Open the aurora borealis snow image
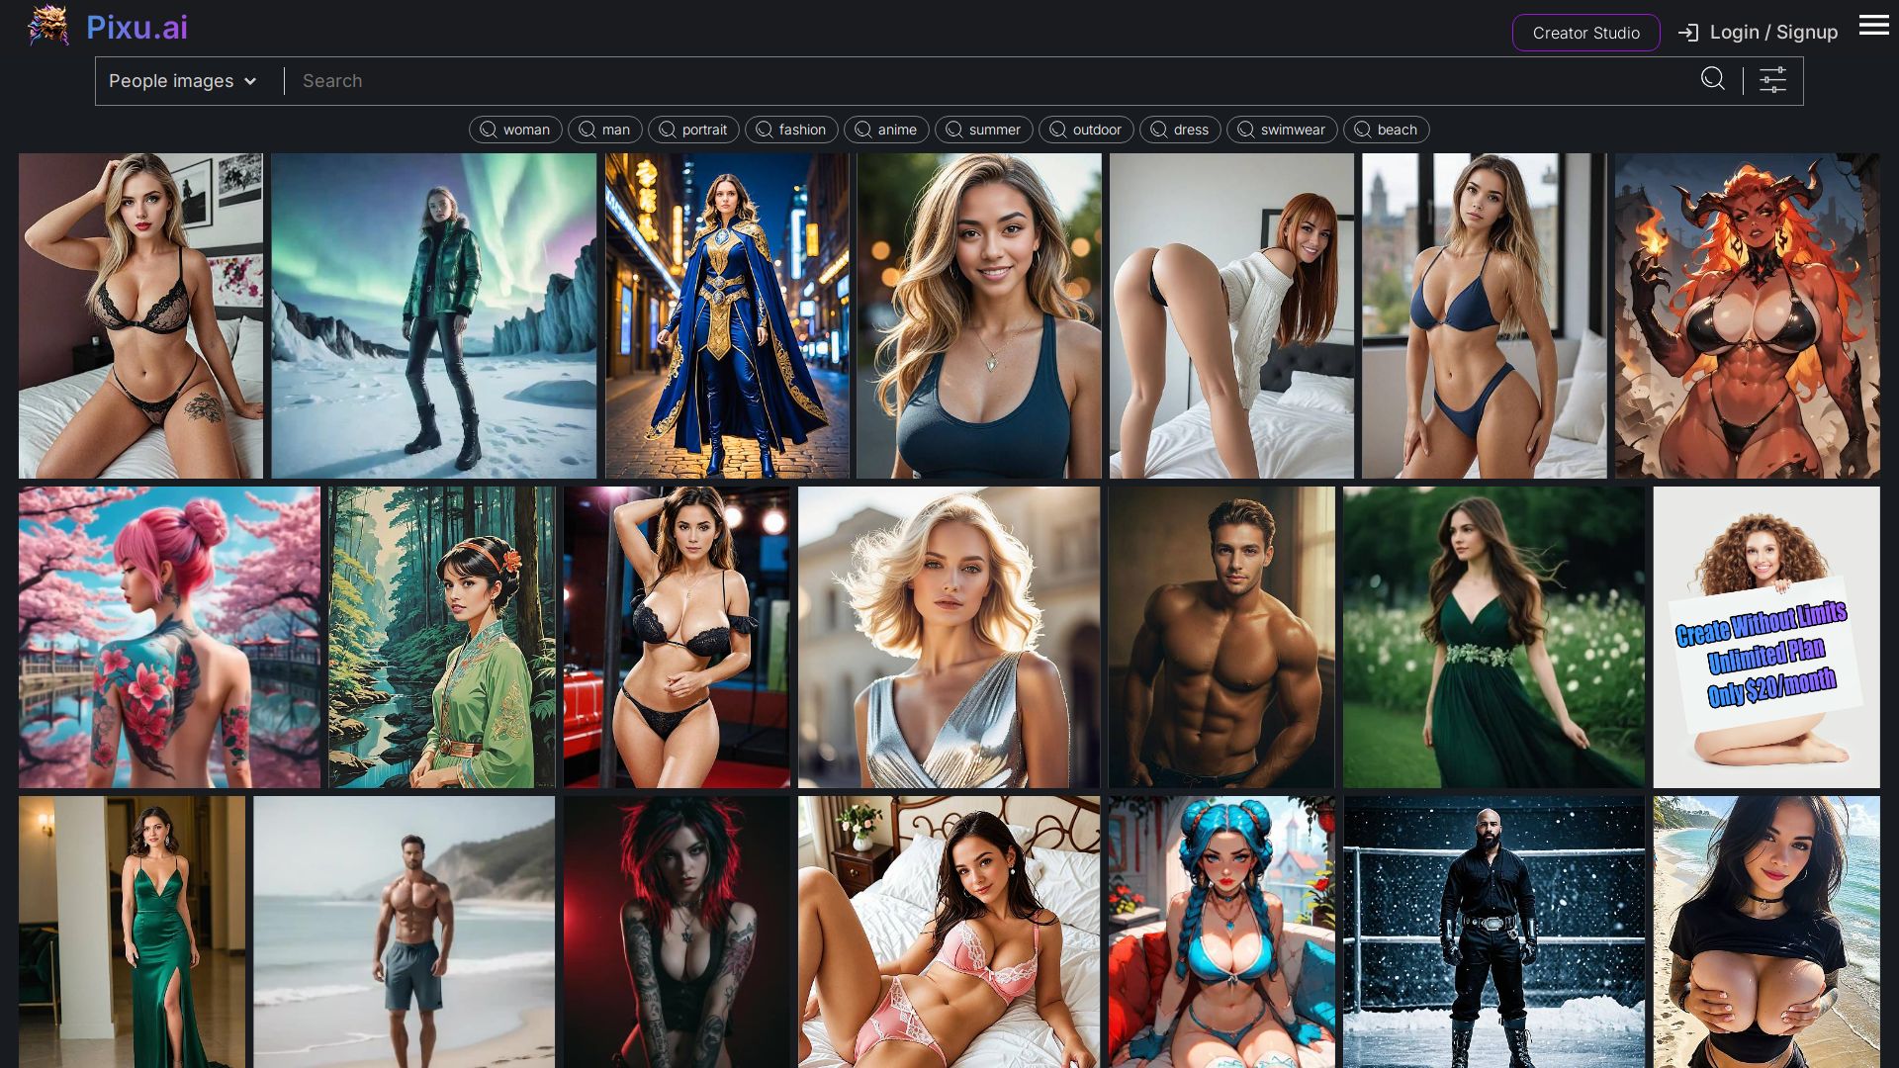1899x1068 pixels. 433,315
